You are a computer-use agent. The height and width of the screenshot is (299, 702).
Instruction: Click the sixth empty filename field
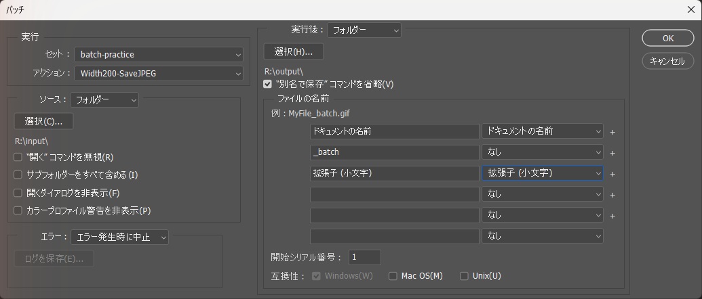[395, 236]
